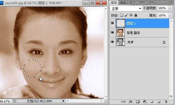Click inside the circular selection on cheek
The image size is (175, 105).
coord(32,69)
